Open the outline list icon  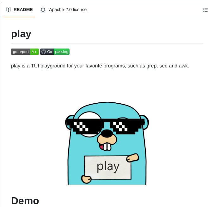tap(205, 10)
